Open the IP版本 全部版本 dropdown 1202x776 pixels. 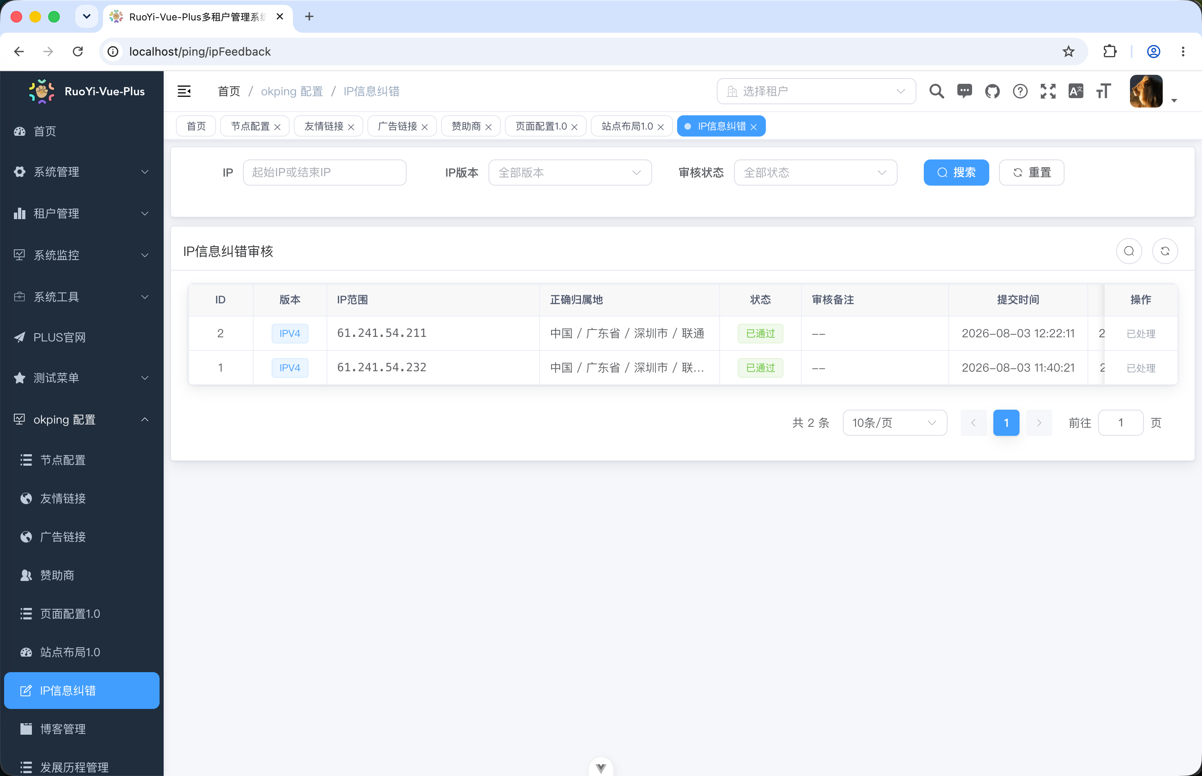(570, 173)
